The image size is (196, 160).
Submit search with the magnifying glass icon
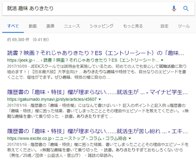[x=186, y=9]
